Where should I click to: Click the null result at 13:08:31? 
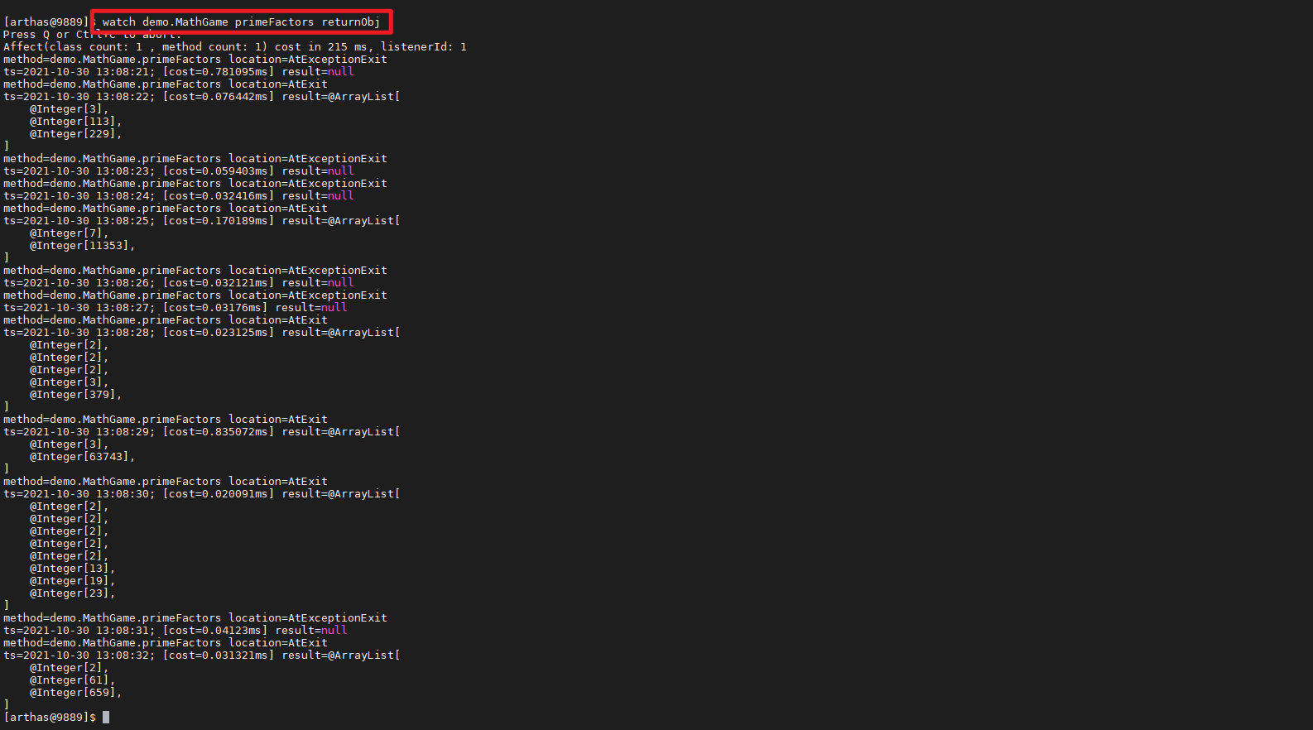334,631
